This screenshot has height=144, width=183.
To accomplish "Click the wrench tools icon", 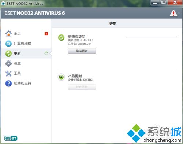I will (x=8, y=73).
